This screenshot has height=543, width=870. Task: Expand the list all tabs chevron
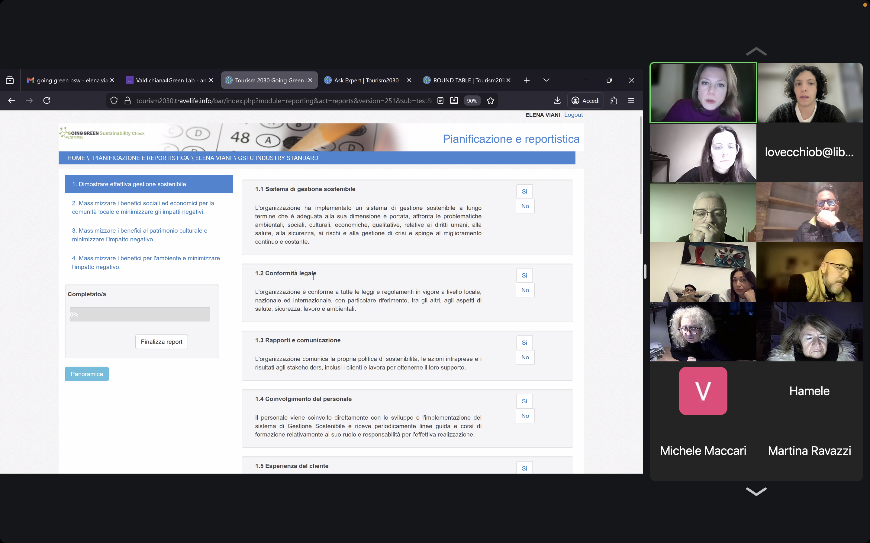[546, 81]
